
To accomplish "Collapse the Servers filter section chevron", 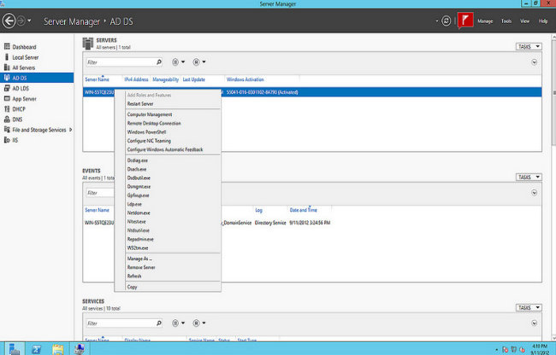I will [x=535, y=61].
